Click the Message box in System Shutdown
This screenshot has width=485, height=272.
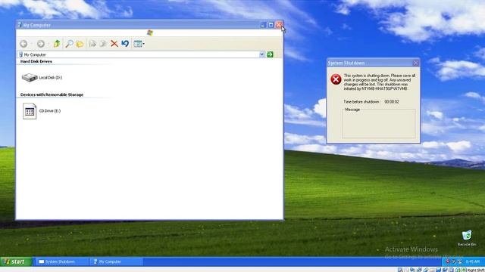[379, 123]
